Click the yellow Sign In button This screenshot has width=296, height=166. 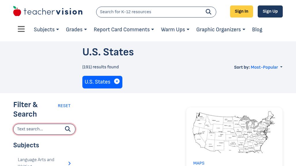coord(241,11)
